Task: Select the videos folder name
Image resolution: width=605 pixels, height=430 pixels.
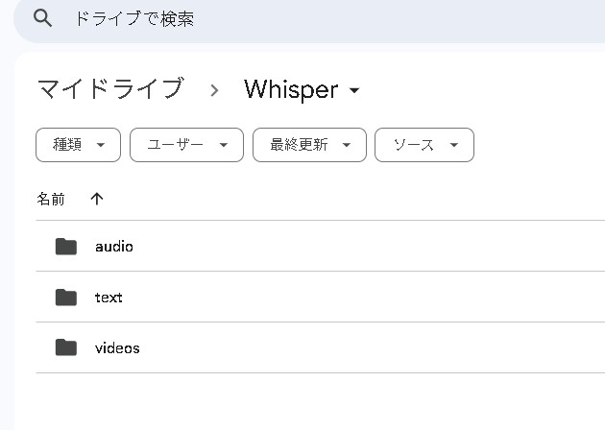Action: pyautogui.click(x=117, y=348)
